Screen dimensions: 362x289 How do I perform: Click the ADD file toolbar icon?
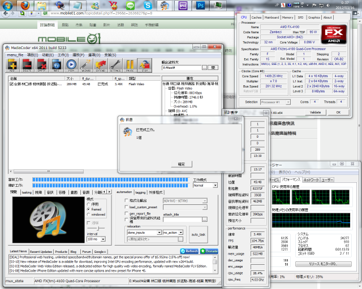point(12,65)
